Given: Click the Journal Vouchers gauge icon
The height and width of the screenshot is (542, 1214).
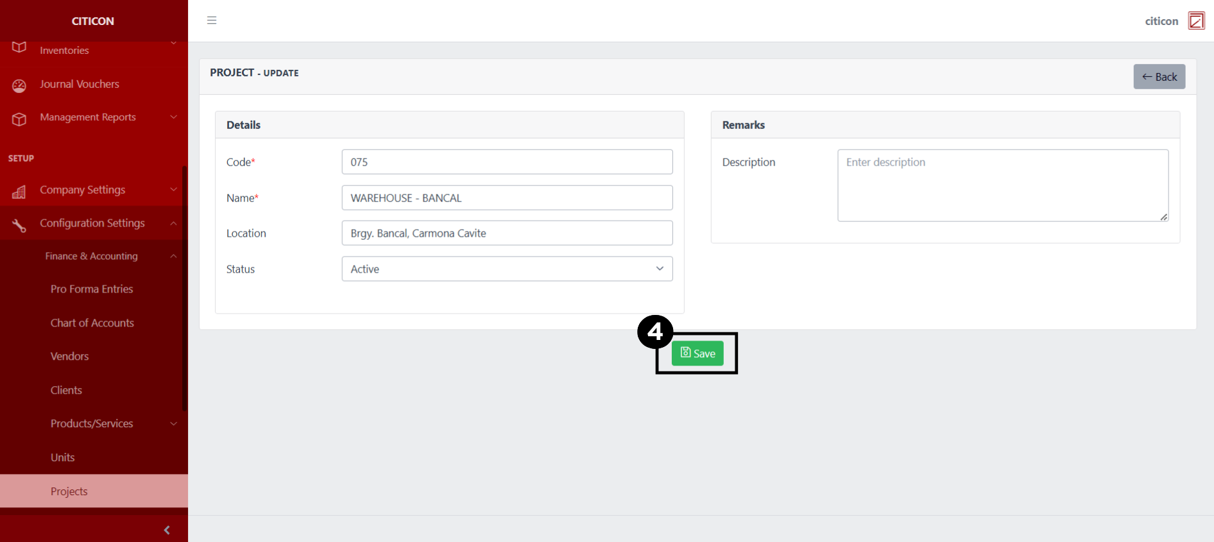Looking at the screenshot, I should click(19, 85).
